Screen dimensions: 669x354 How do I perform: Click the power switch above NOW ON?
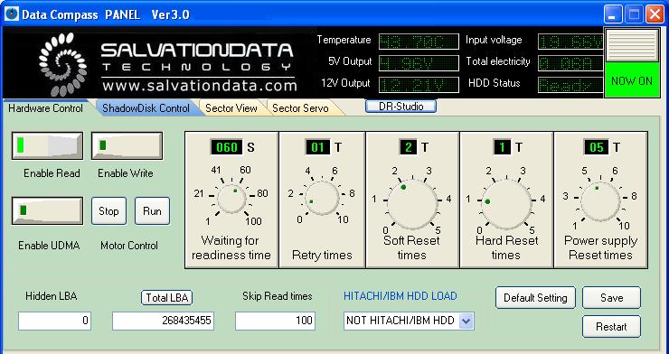click(632, 45)
